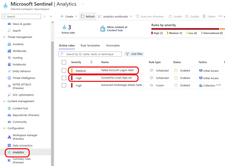Image resolution: width=225 pixels, height=166 pixels.
Task: Click the Add filter button
Action: click(134, 54)
